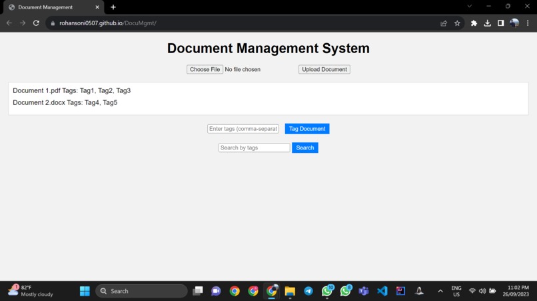
Task: Open the tab search chevron
Action: pyautogui.click(x=470, y=6)
